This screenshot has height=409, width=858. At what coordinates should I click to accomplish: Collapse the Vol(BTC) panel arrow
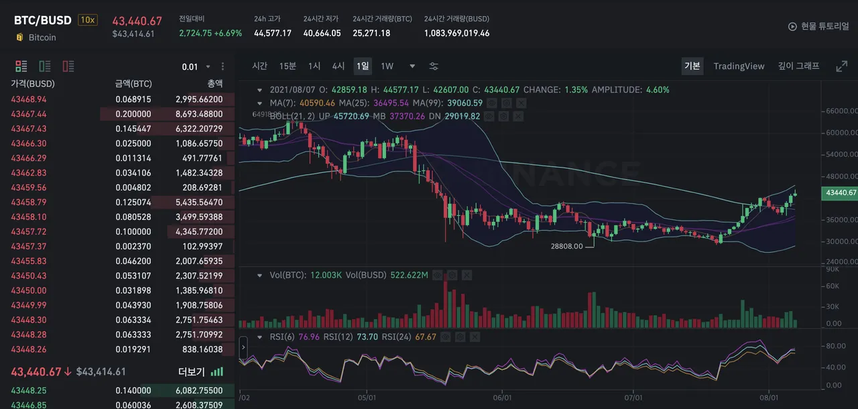[x=261, y=275]
